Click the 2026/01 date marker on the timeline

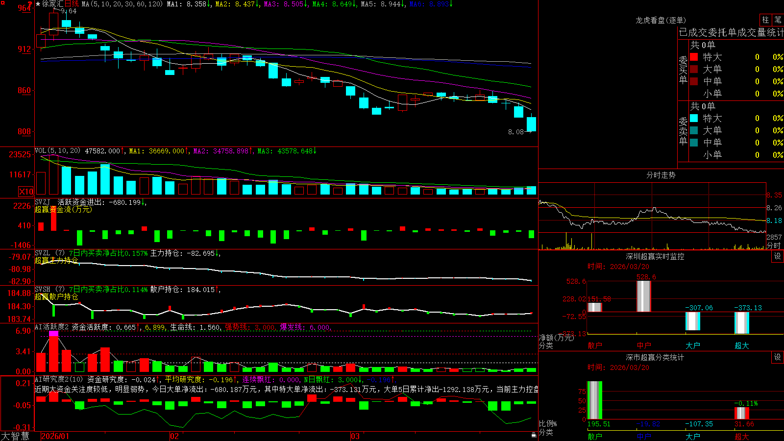tap(55, 436)
